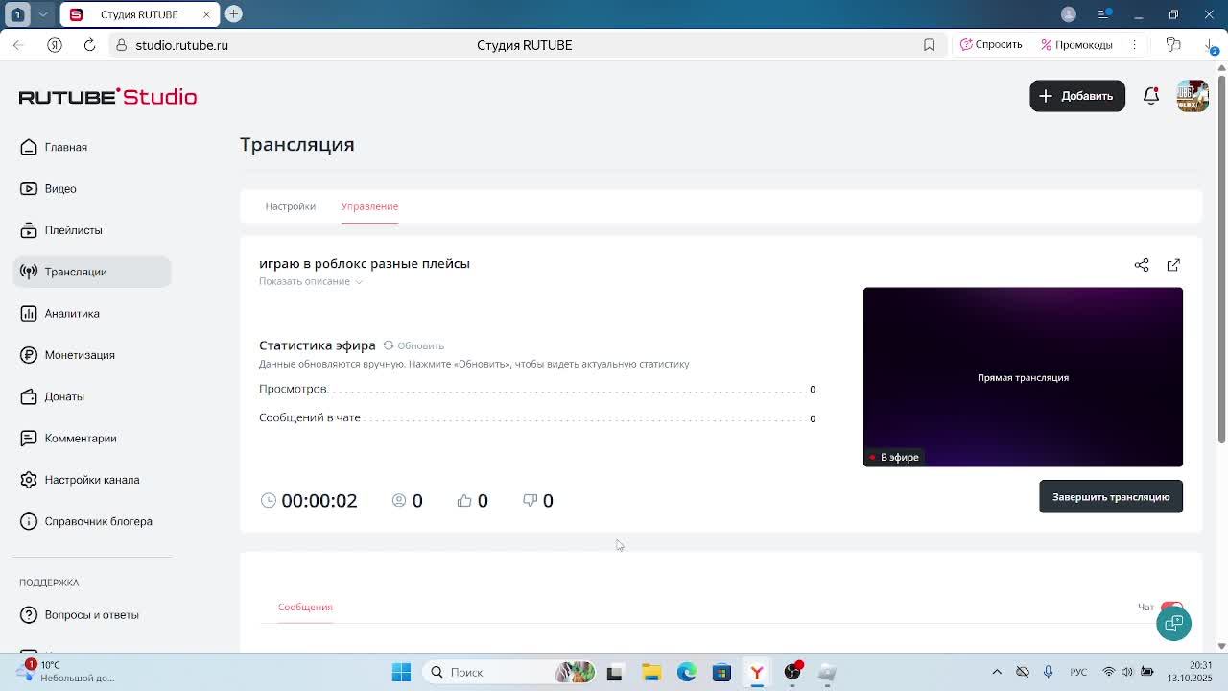Click the Комментарии speech bubble icon

(29, 438)
